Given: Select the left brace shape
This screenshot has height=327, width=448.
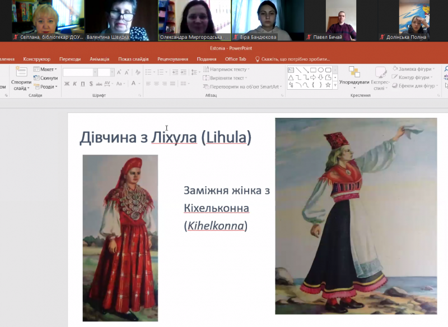Looking at the screenshot, I should [313, 85].
